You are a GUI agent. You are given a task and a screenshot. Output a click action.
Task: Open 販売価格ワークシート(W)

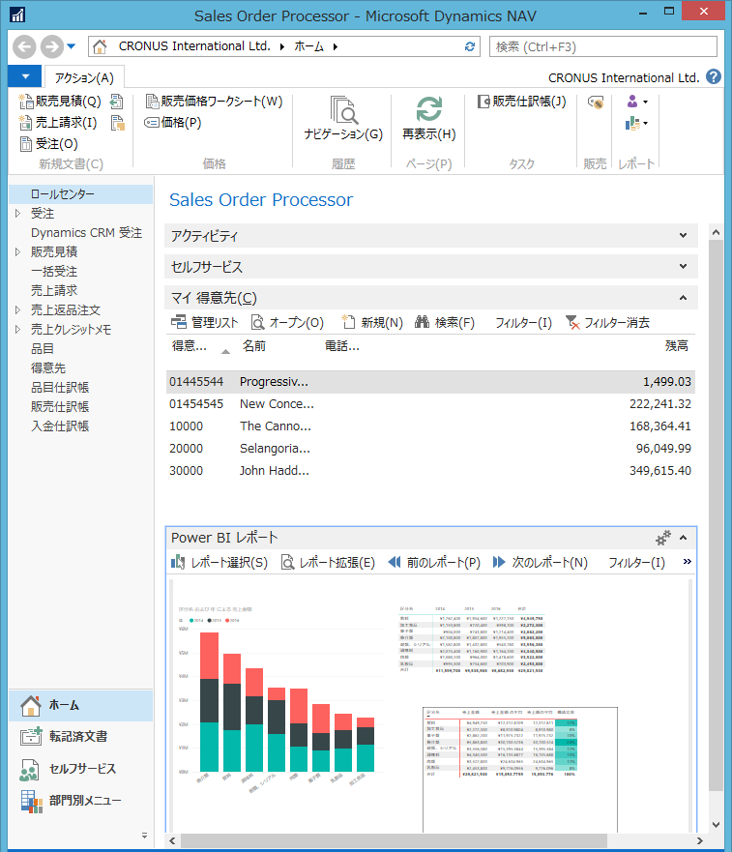click(214, 102)
